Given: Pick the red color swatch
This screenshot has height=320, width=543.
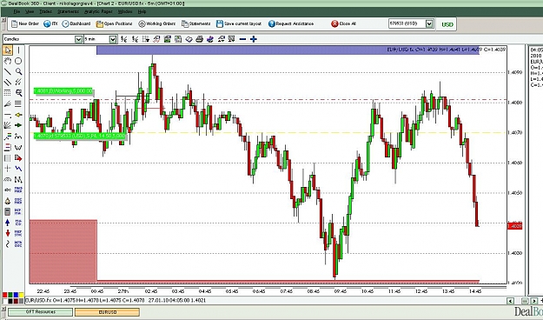Looking at the screenshot, I should [5, 295].
